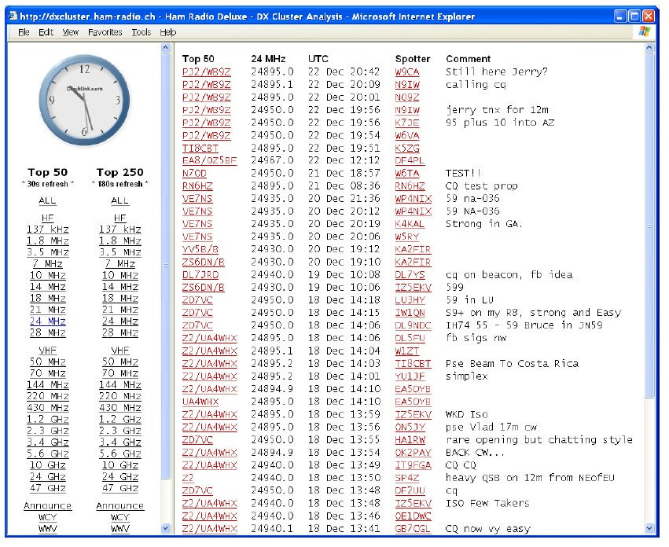Open 7 MHz under Top 250

120,264
